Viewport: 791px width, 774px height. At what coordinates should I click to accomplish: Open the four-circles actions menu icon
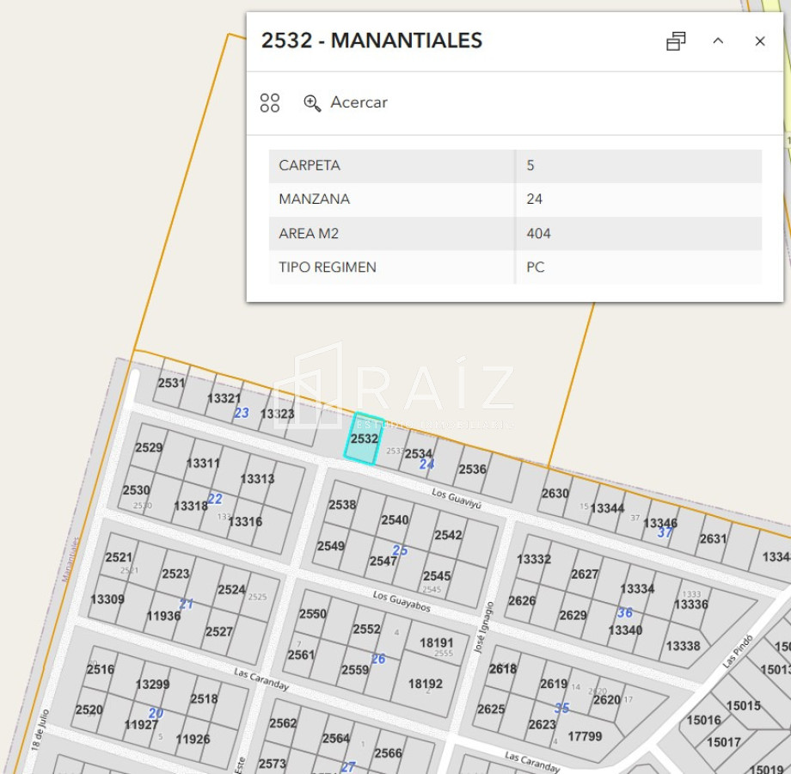[270, 103]
